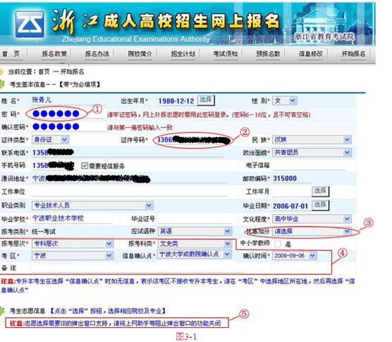Click 选择 button beside birth date
Viewport: 392px width, 342px height.
tap(206, 100)
